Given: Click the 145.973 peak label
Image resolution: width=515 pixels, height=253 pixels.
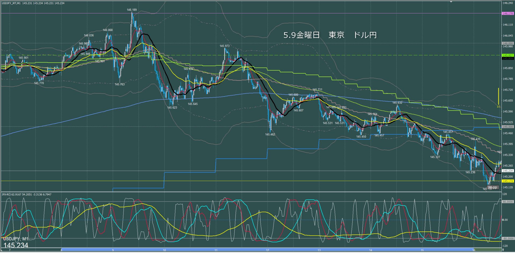Looking at the screenshot, I should pos(224,46).
